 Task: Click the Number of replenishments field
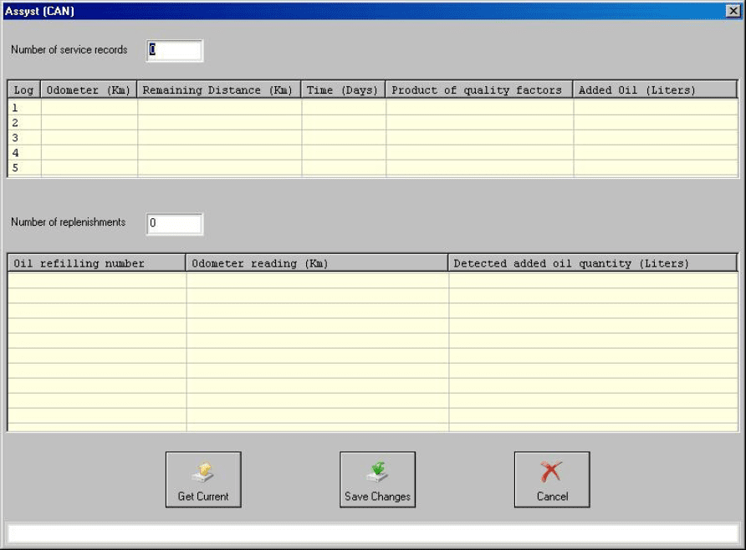click(x=175, y=223)
